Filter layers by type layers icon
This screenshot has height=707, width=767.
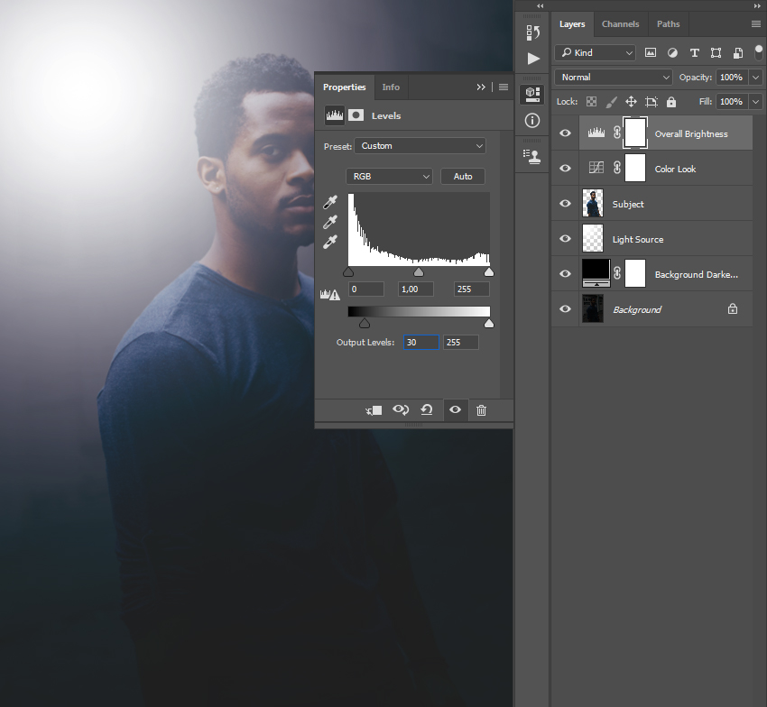click(694, 52)
